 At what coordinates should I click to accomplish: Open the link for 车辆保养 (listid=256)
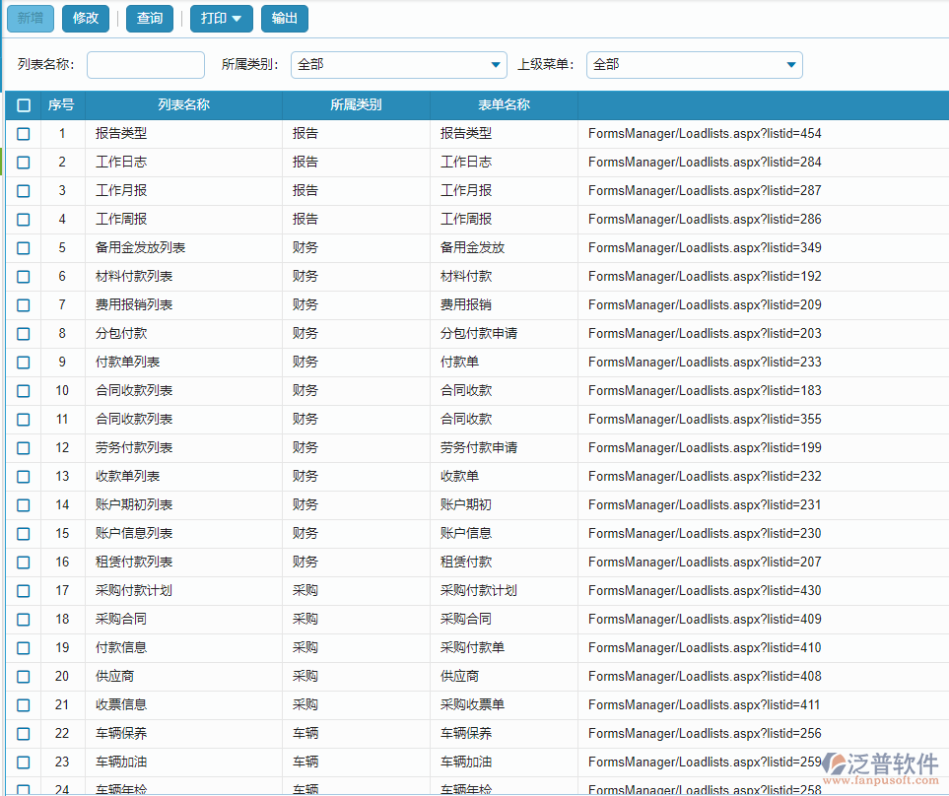[706, 733]
